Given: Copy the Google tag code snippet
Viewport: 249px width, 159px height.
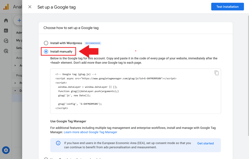Looking at the screenshot, I should pyautogui.click(x=216, y=73).
